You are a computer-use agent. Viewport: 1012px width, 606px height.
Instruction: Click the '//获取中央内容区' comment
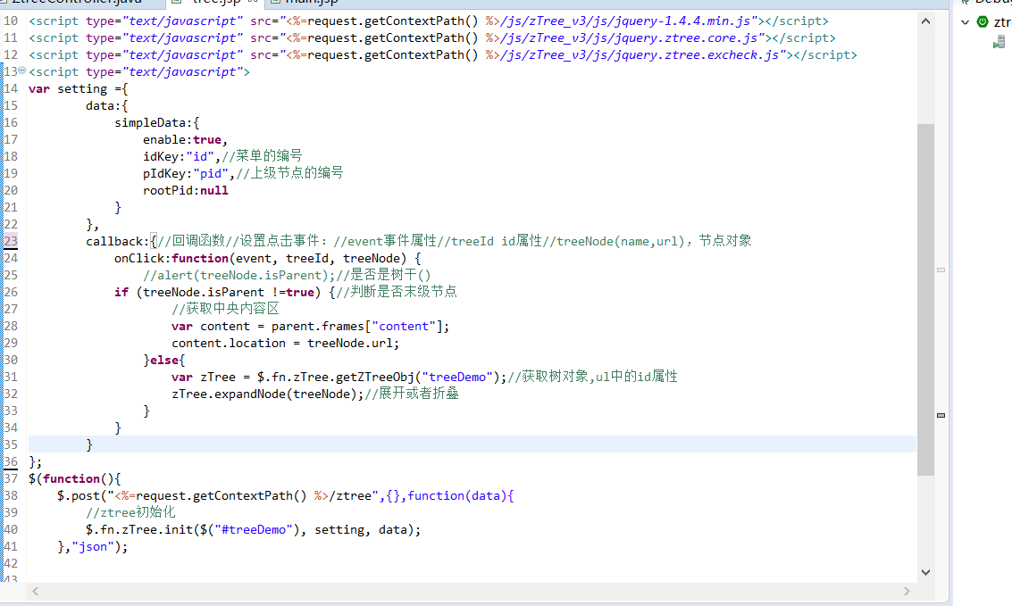click(x=225, y=309)
